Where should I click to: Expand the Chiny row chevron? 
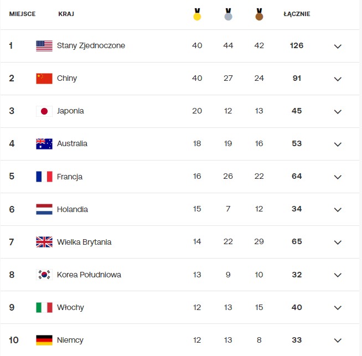[x=338, y=79]
